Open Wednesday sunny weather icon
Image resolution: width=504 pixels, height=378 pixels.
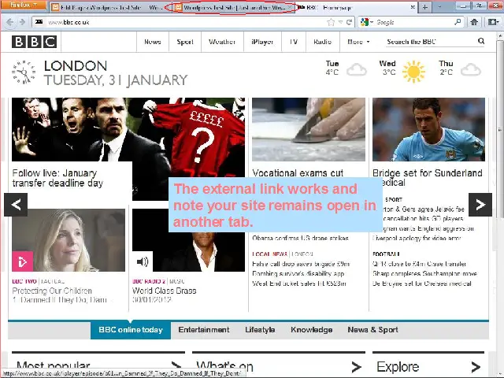[413, 72]
